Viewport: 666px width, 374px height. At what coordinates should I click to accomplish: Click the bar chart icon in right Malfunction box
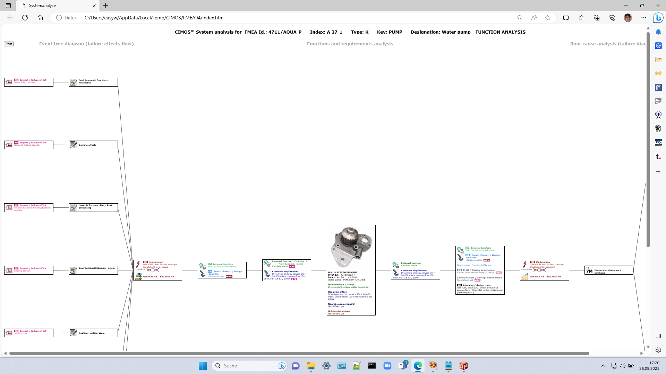(x=525, y=276)
